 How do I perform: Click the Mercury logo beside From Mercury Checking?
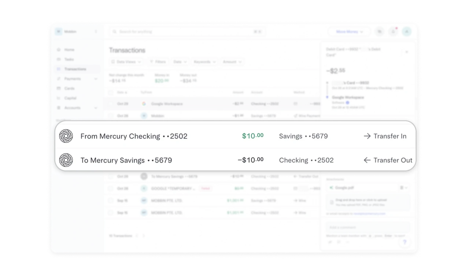tap(66, 136)
